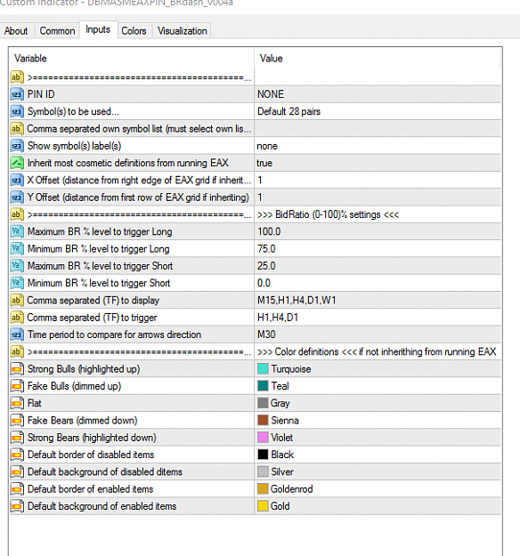
Task: Open the Symbol(s) to be used Default 28 pairs dropdown
Action: 378,111
